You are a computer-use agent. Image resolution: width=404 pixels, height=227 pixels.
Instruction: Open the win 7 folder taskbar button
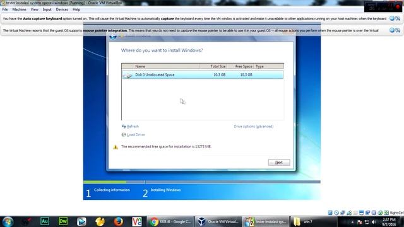point(314,221)
